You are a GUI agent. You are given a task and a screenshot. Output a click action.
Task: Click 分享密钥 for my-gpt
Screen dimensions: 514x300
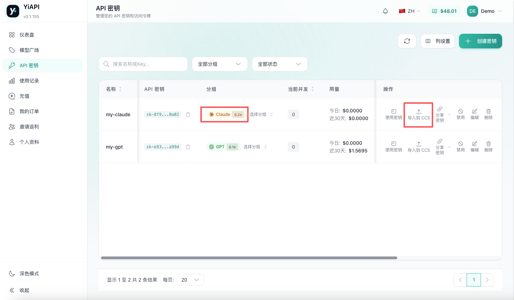pyautogui.click(x=440, y=147)
